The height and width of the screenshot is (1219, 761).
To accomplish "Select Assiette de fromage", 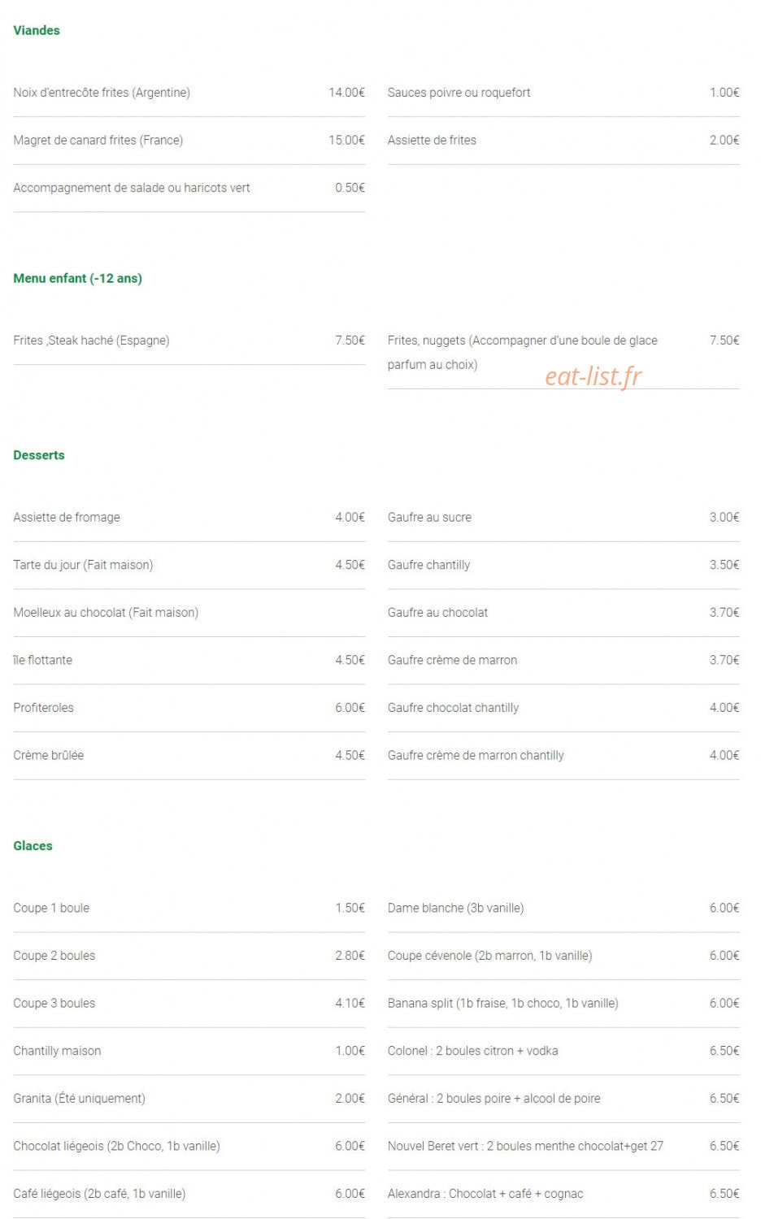I will [x=67, y=517].
